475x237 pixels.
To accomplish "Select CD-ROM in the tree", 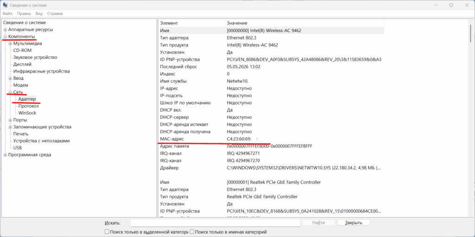I will pyautogui.click(x=22, y=51).
